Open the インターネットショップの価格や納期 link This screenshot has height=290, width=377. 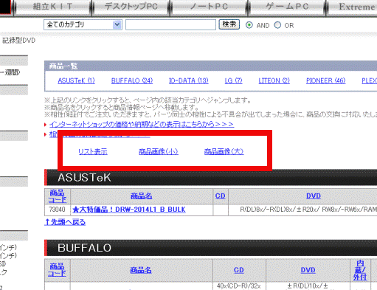coord(142,124)
